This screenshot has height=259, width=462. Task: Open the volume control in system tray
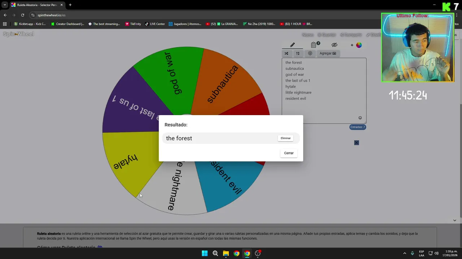436,253
